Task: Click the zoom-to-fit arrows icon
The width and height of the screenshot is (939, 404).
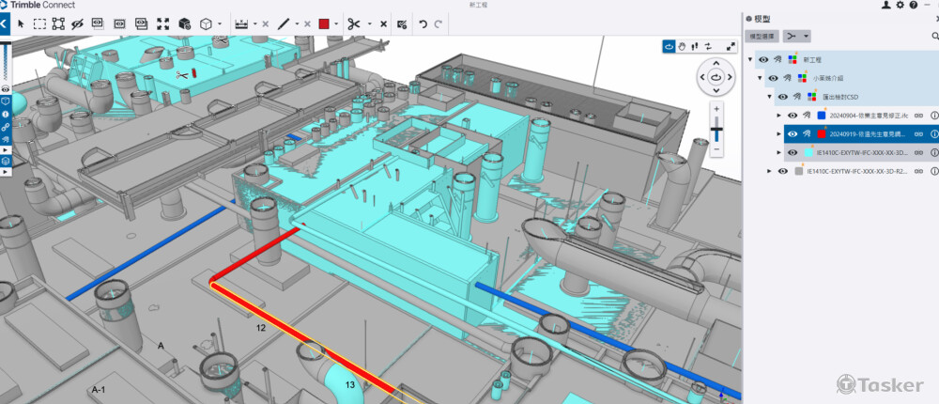Action: [x=163, y=23]
